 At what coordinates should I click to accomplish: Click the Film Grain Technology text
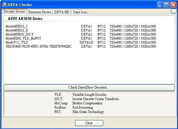point(88,112)
